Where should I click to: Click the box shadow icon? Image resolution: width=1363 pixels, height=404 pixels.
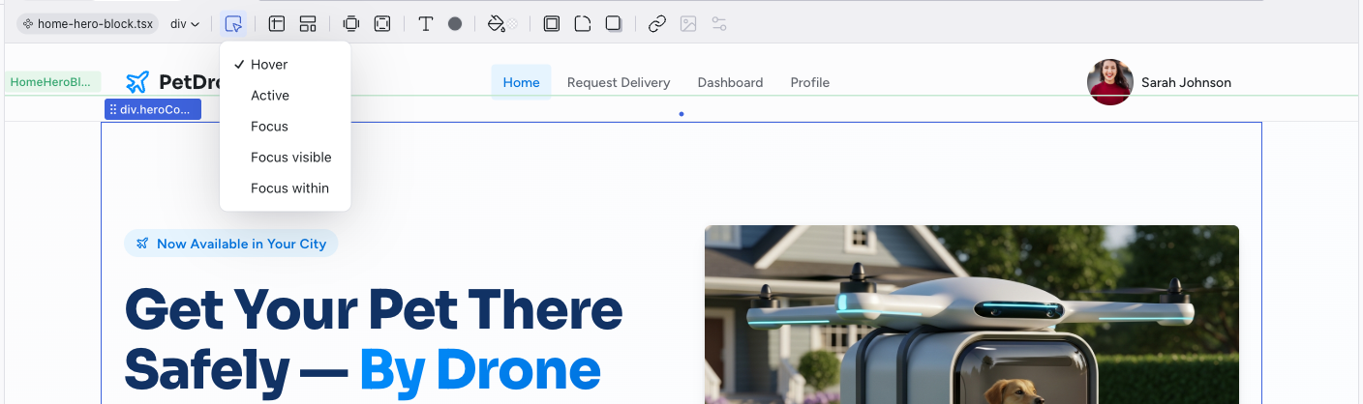[614, 24]
